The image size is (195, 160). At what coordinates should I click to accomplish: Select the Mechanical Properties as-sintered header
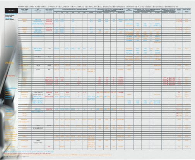pyautogui.click(x=110, y=10)
